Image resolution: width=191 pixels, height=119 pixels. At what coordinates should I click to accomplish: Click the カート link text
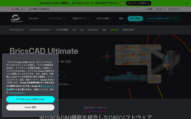click(x=162, y=9)
